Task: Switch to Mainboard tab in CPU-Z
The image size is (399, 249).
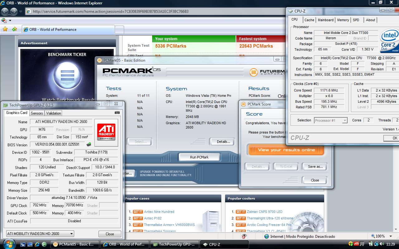Action: point(325,20)
